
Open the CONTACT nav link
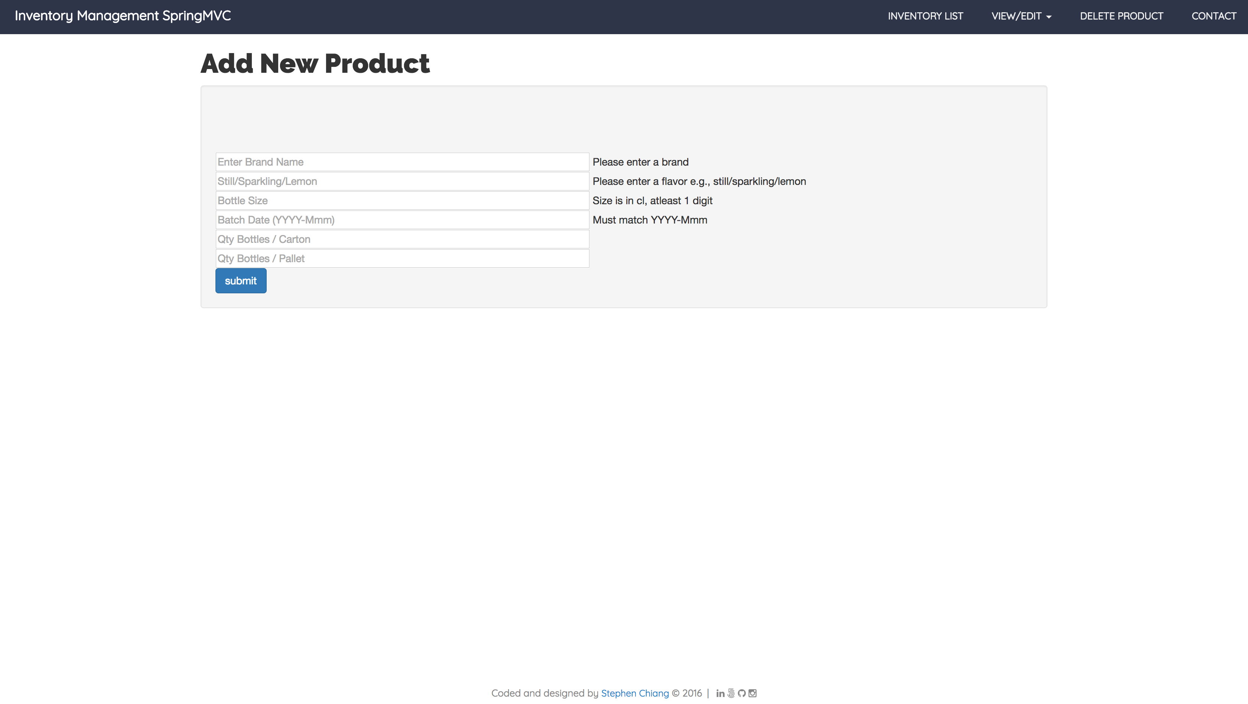click(x=1213, y=16)
